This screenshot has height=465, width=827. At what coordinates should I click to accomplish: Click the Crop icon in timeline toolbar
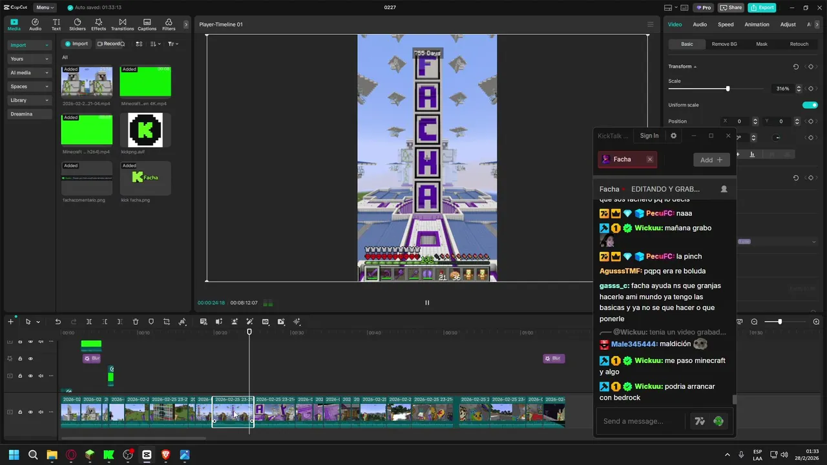pyautogui.click(x=167, y=322)
